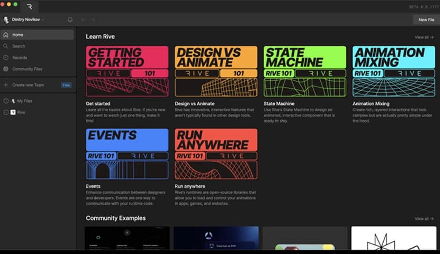440x254 pixels.
Task: Open the Rive logo tab
Action: click(29, 7)
